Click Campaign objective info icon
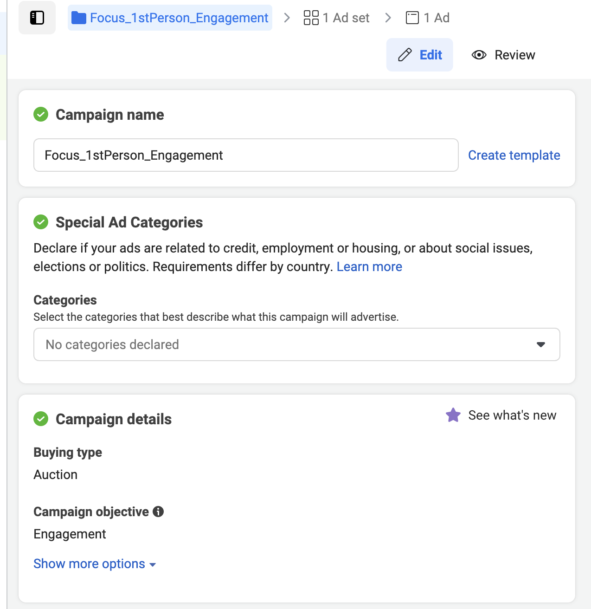The height and width of the screenshot is (609, 591). click(158, 512)
